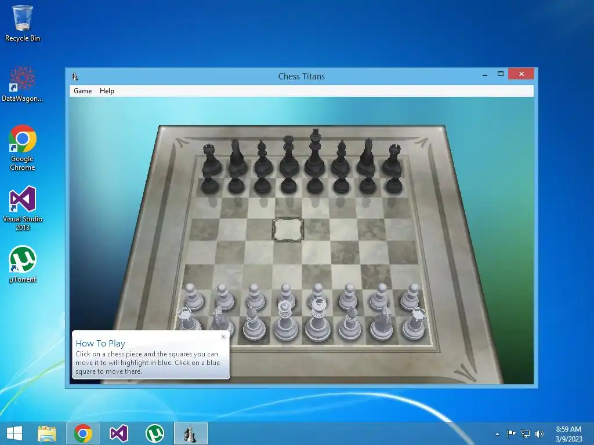594x445 pixels.
Task: Open the Game menu
Action: [82, 91]
